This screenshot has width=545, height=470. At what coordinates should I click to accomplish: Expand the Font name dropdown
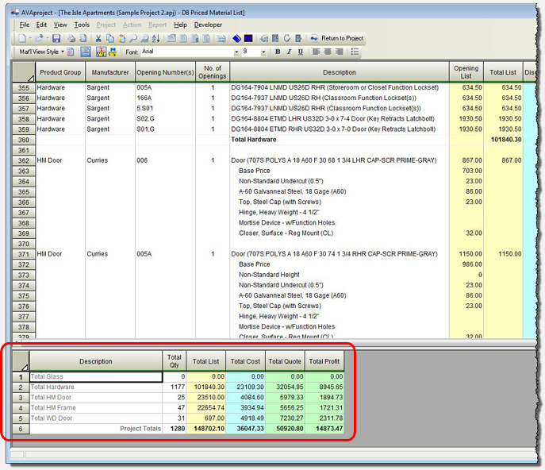point(236,52)
